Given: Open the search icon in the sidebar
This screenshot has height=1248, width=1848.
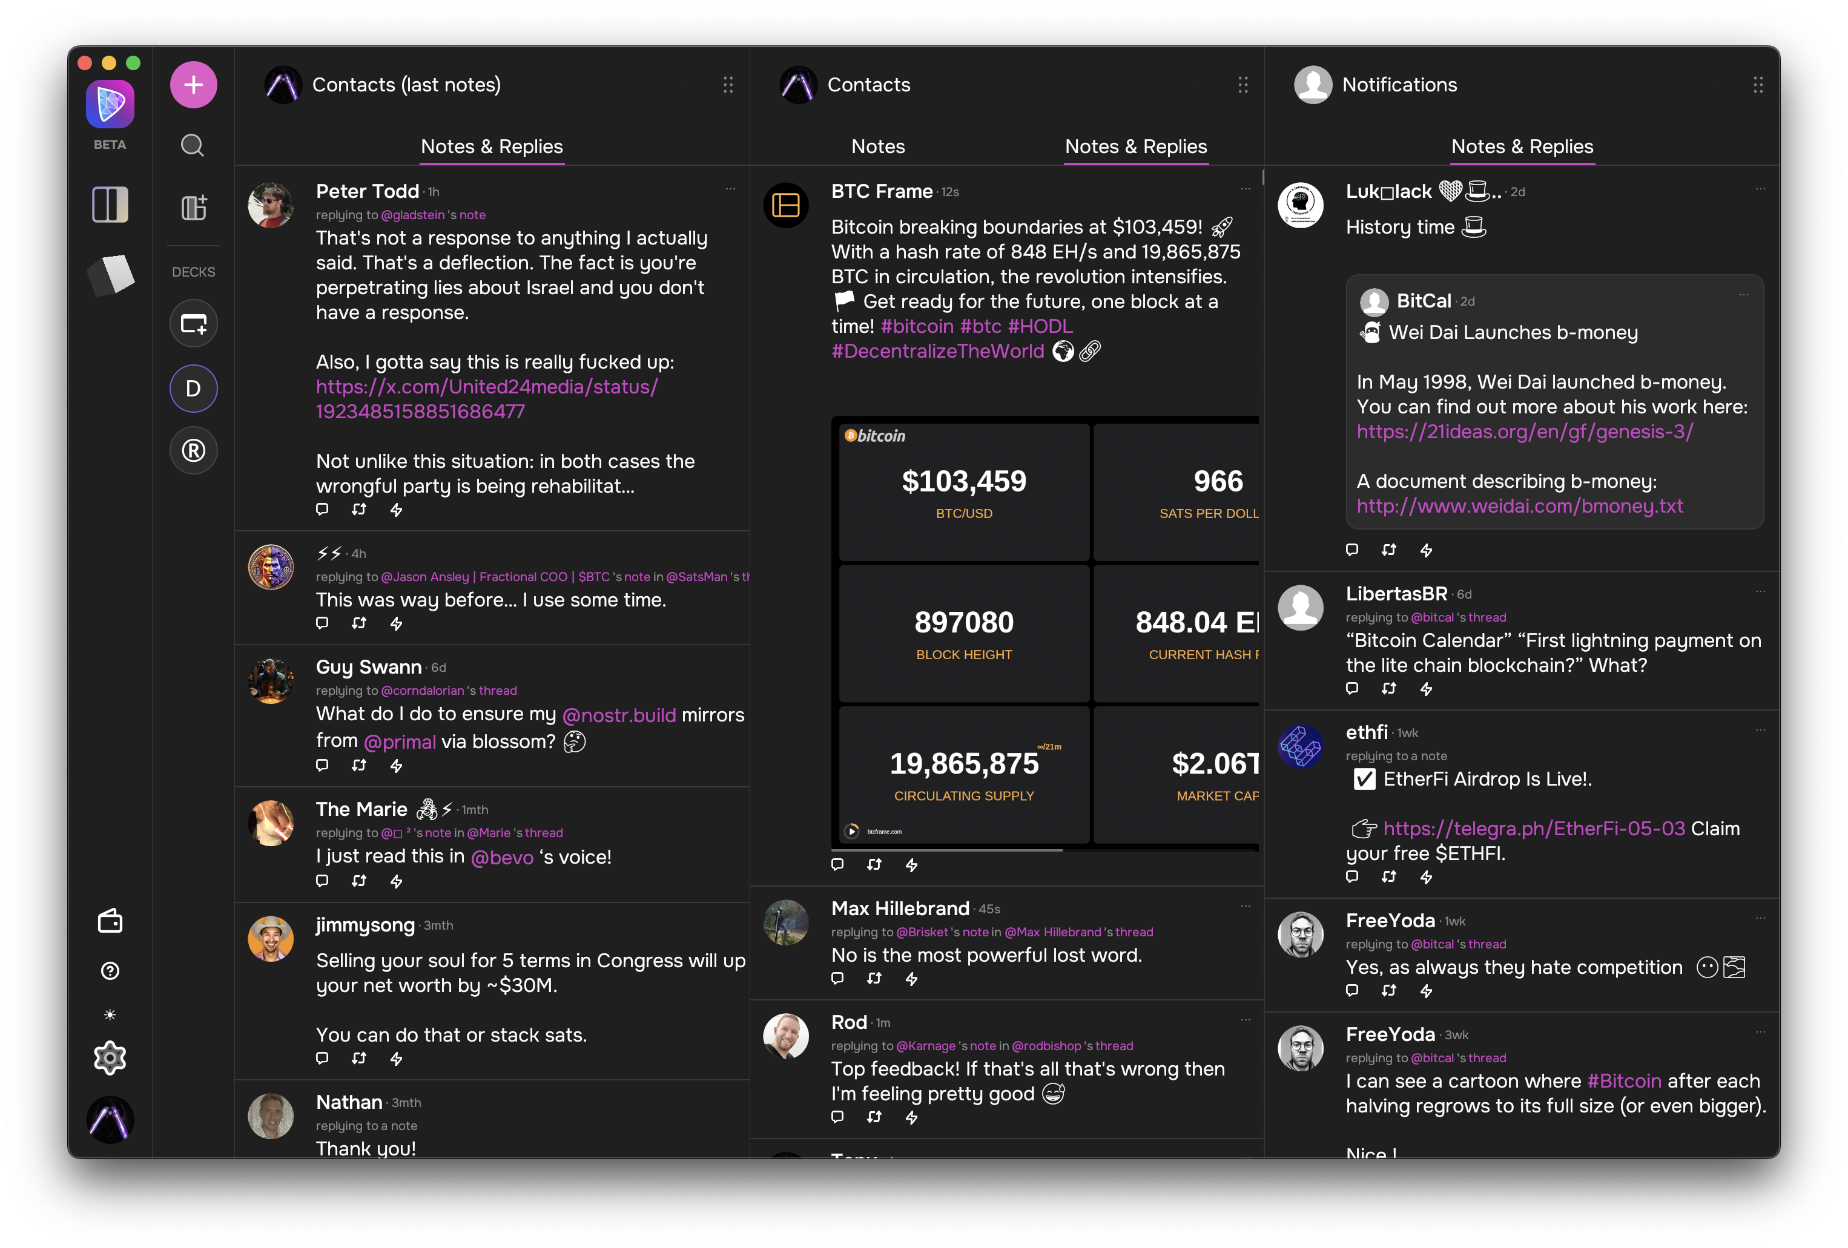Looking at the screenshot, I should tap(193, 145).
